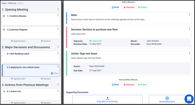Image resolution: width=195 pixels, height=105 pixels.
Task: Add Agenda Item under Opening Meeting
Action: [x=18, y=41]
